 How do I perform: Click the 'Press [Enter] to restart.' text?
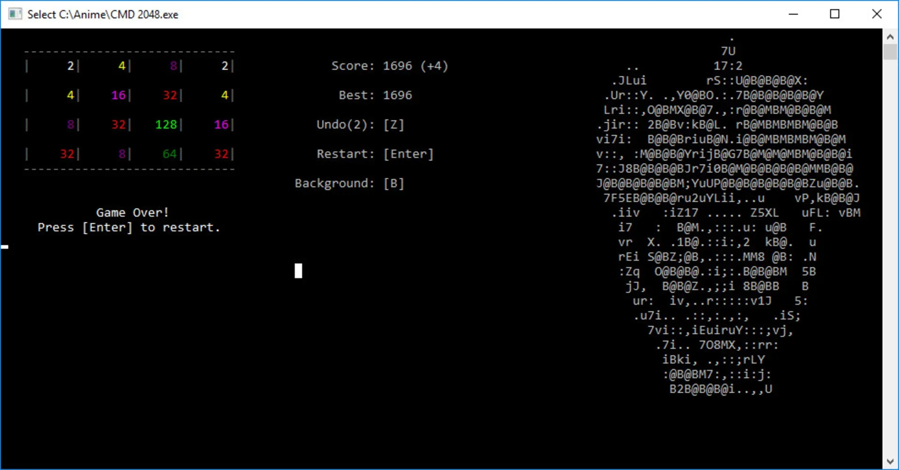pyautogui.click(x=129, y=228)
